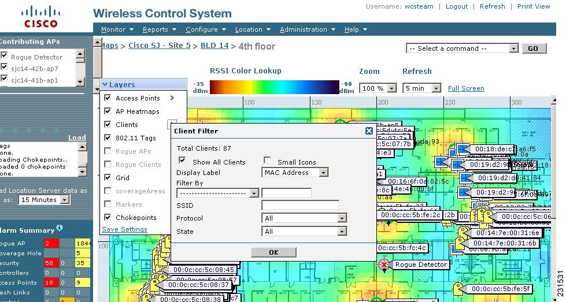Click the 00:14:7e:00:31:6b client label
Viewport: 566px width, 302px height.
coord(505,243)
